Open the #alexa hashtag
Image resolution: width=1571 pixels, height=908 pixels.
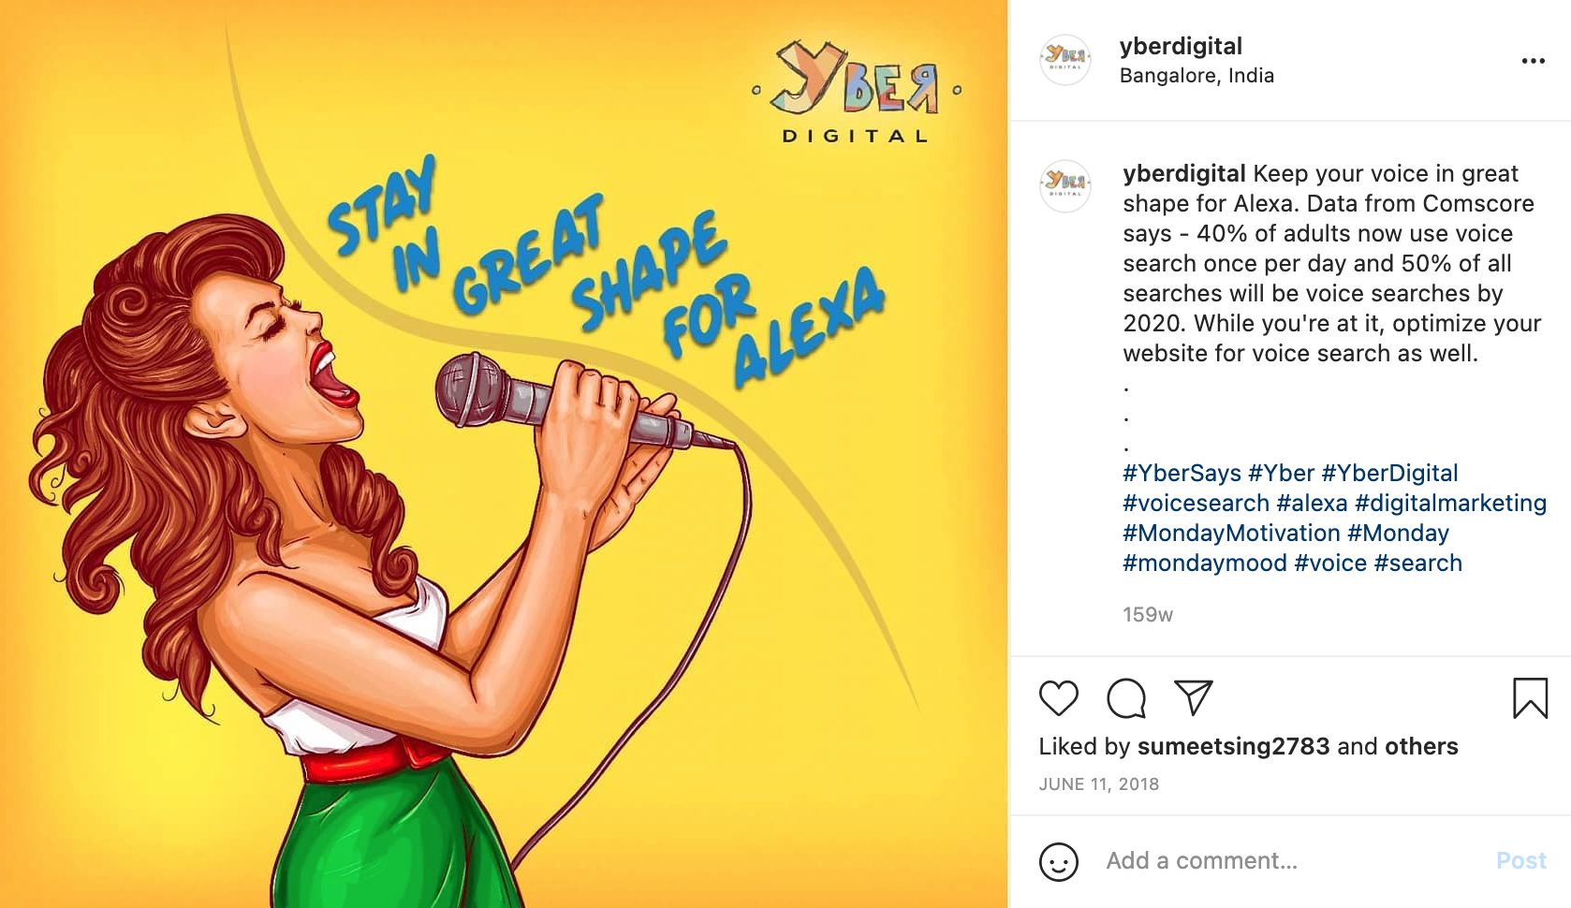point(1312,504)
